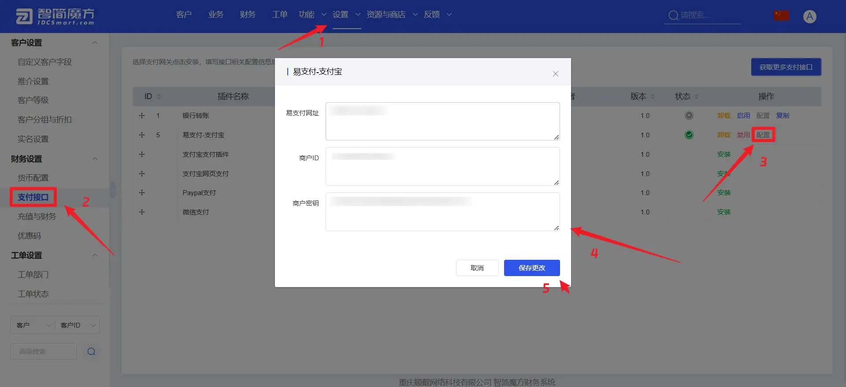This screenshot has height=387, width=846.
Task: Click 获取更多支付接口 button
Action: click(786, 67)
